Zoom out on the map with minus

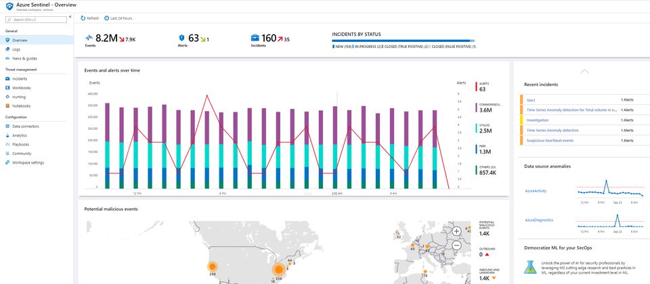(x=456, y=245)
